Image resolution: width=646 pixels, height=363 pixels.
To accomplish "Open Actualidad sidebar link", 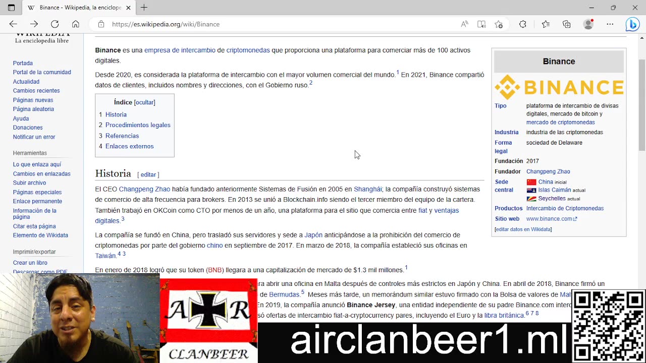I will [x=26, y=82].
